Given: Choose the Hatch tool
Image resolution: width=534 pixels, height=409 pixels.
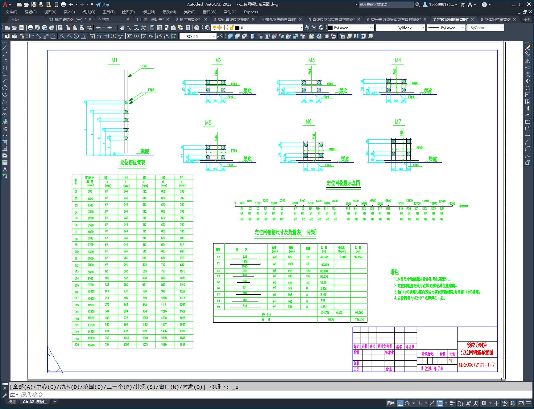Looking at the screenshot, I should 5,142.
